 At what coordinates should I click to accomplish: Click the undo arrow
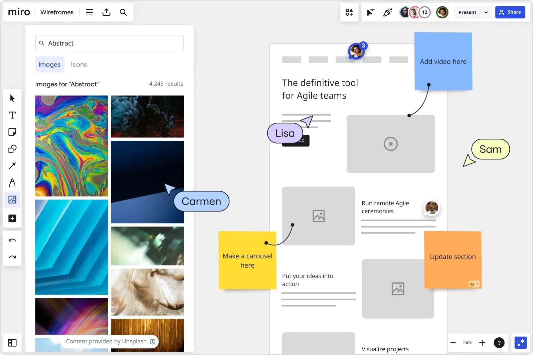click(12, 240)
